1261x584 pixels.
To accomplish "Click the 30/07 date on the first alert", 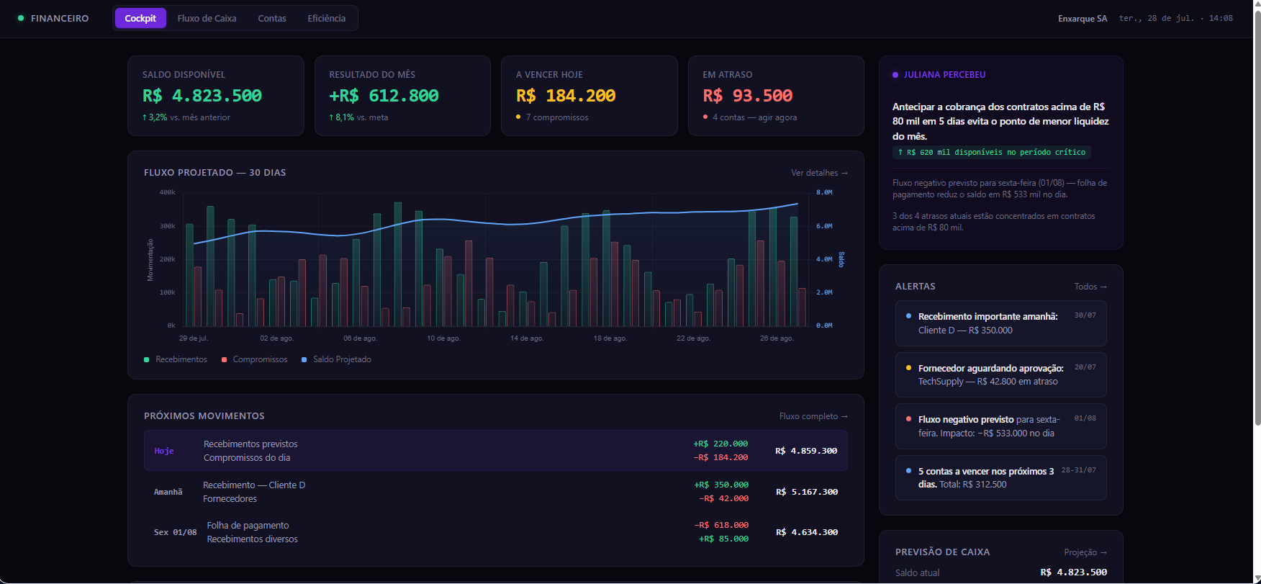I will pos(1085,315).
